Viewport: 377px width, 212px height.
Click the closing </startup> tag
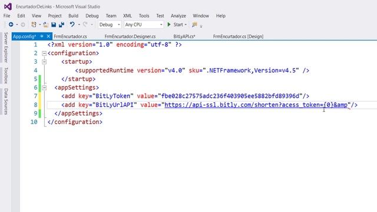78,79
